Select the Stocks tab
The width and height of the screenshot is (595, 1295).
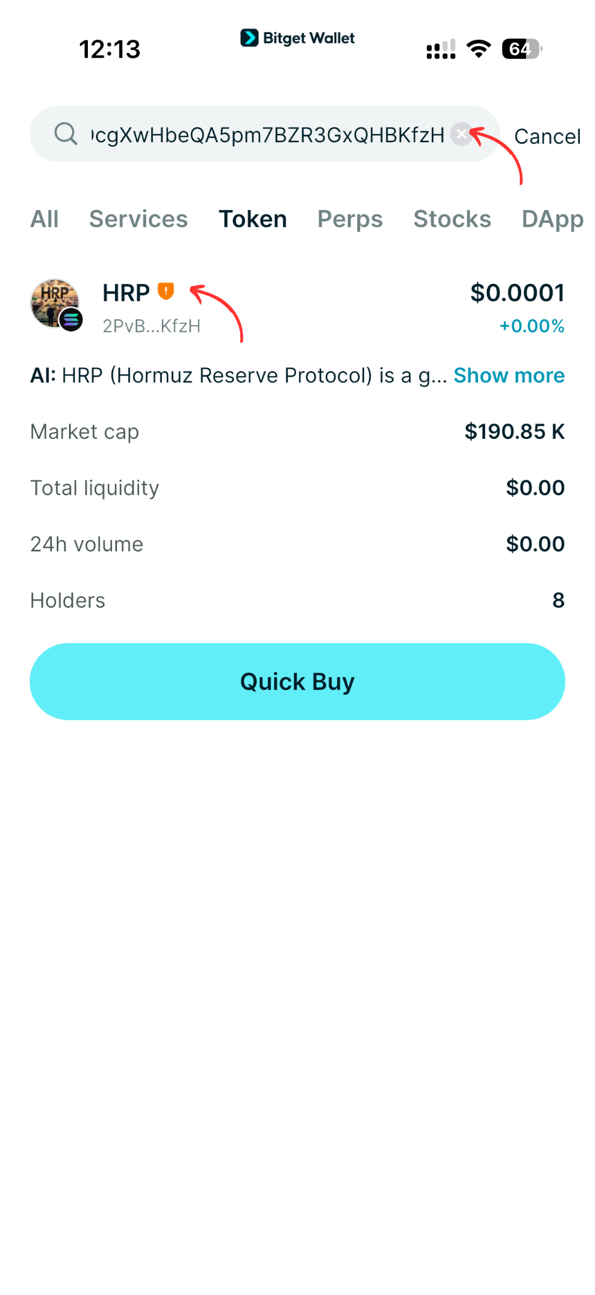point(452,219)
